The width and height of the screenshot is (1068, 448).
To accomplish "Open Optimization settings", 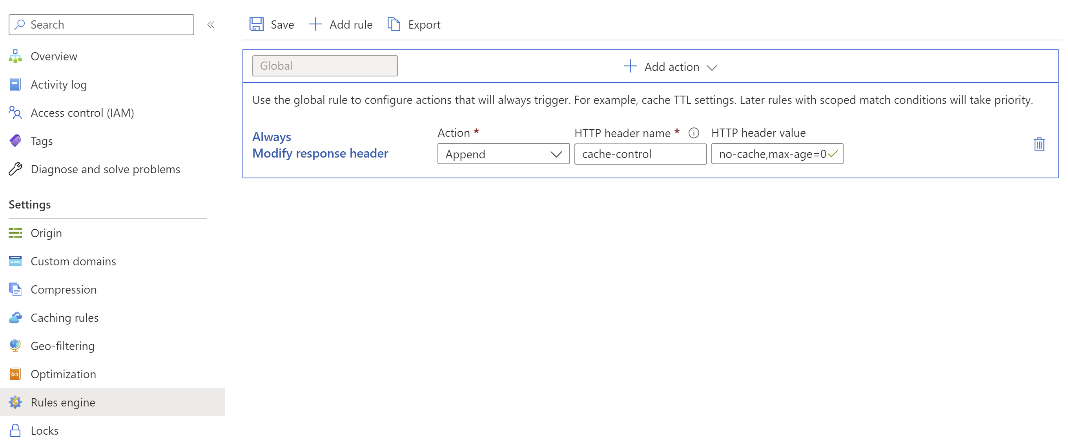I will coord(64,374).
